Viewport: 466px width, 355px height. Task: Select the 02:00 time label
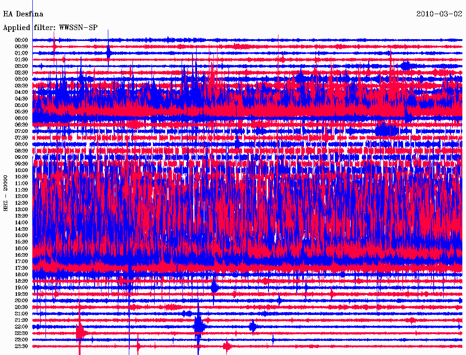click(x=21, y=66)
